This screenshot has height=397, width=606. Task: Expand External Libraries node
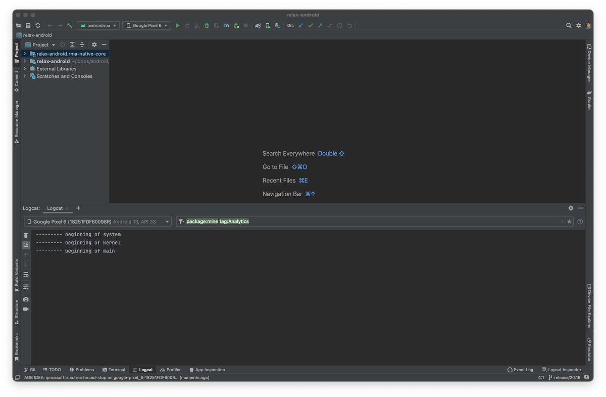[24, 69]
